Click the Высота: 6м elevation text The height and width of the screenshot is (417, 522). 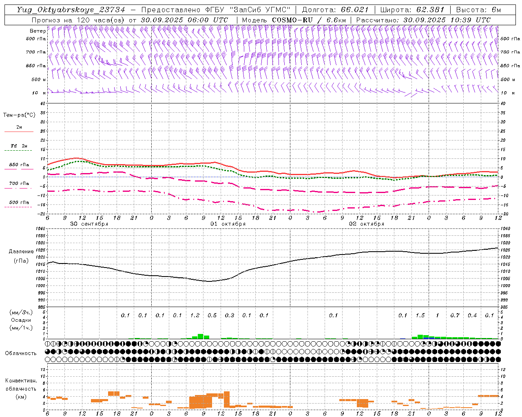pyautogui.click(x=478, y=10)
